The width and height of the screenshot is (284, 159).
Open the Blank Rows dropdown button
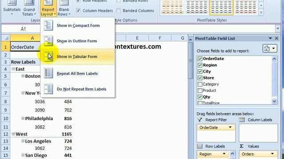(64, 8)
